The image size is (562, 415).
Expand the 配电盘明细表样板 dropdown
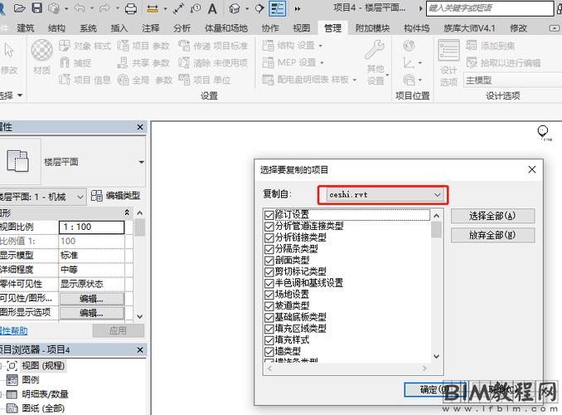[355, 80]
